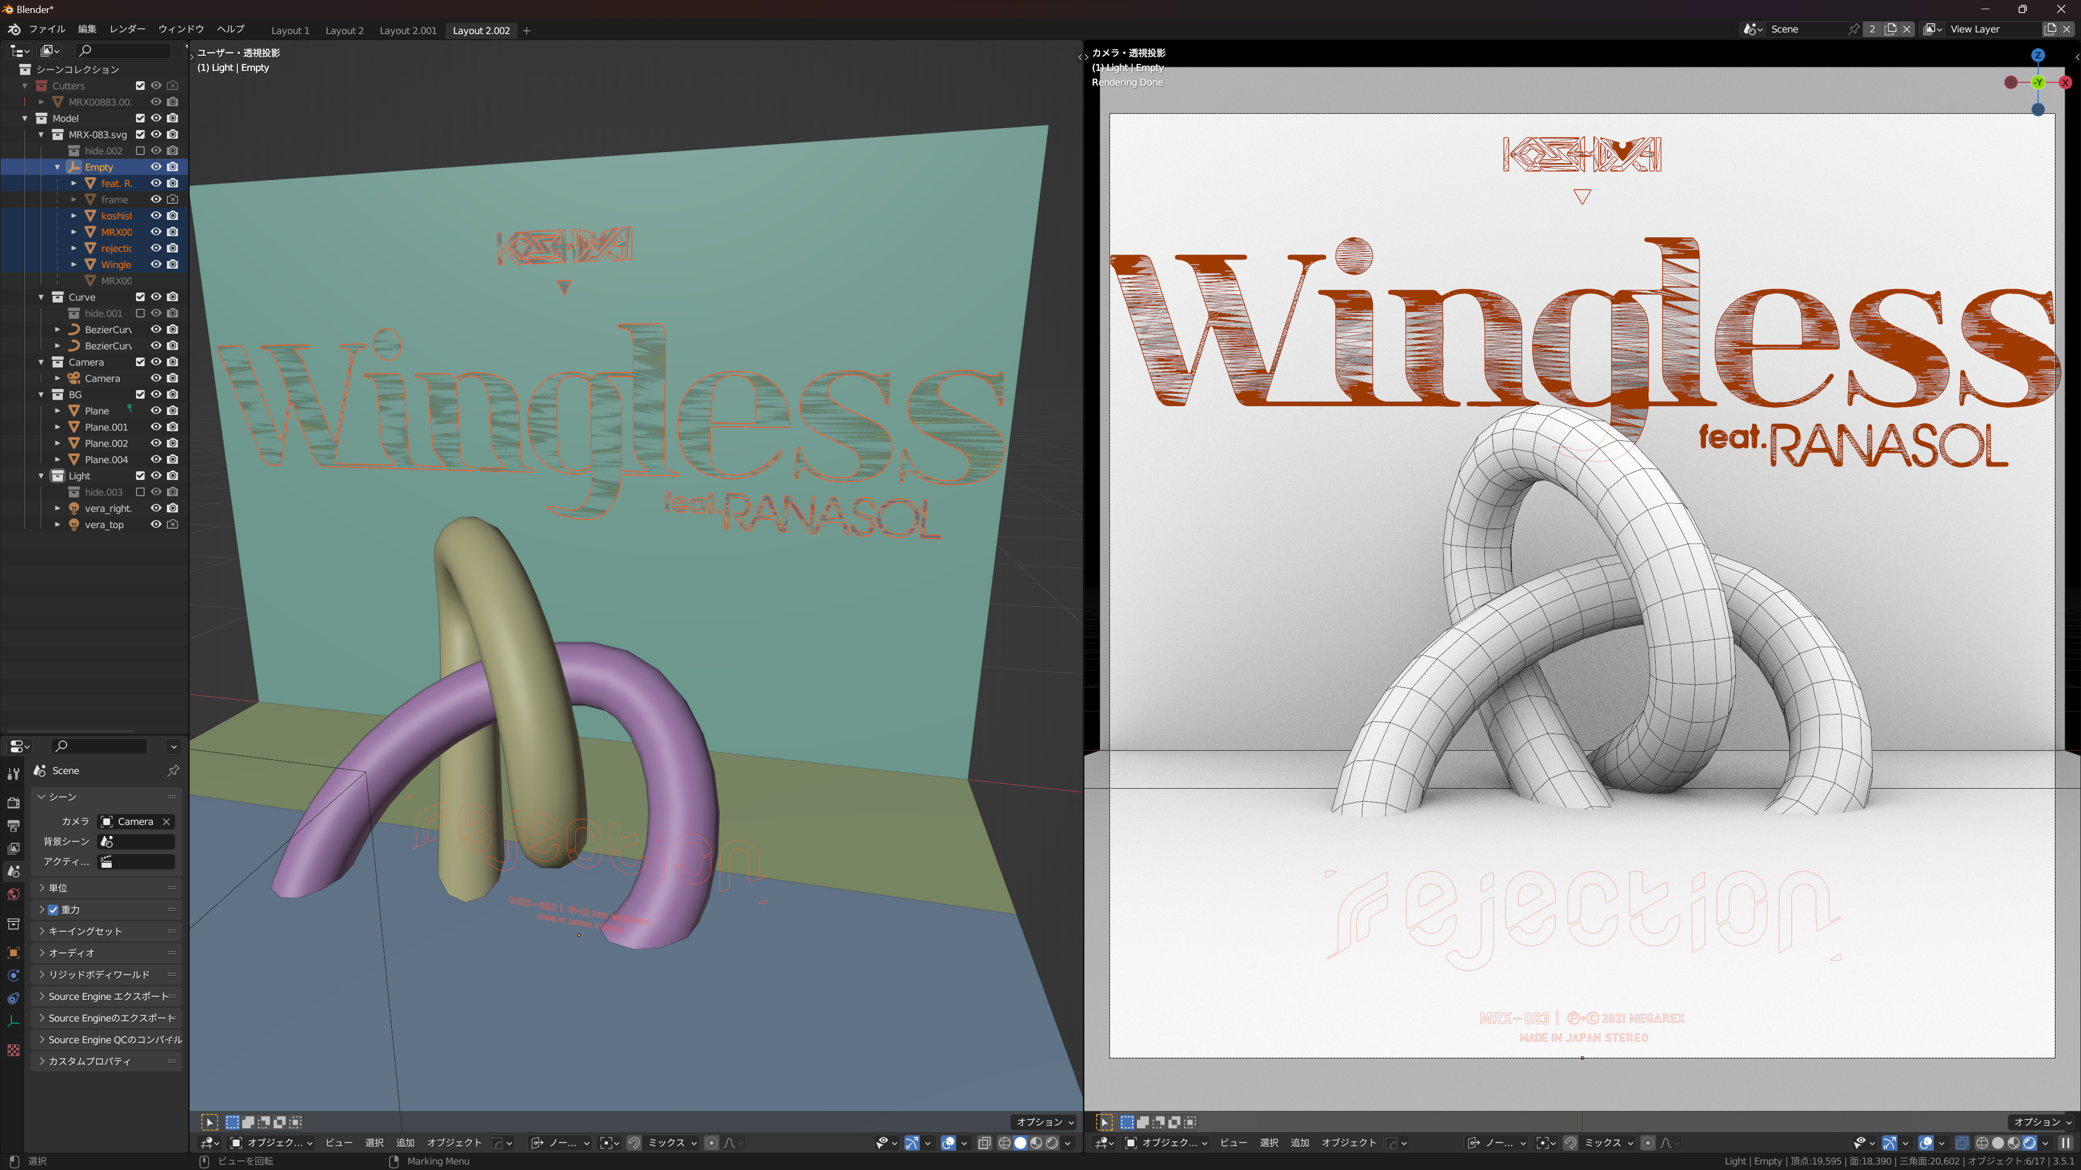Open the Tool properties tab with wrench icon

click(x=13, y=775)
